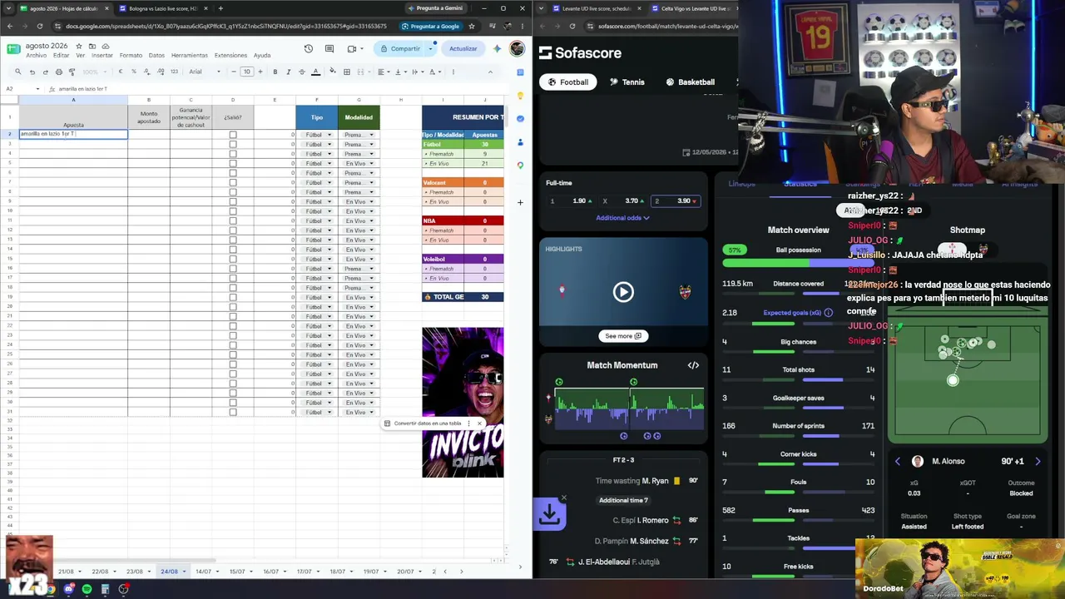1065x599 pixels.
Task: Click the Compartir share button
Action: (x=400, y=49)
